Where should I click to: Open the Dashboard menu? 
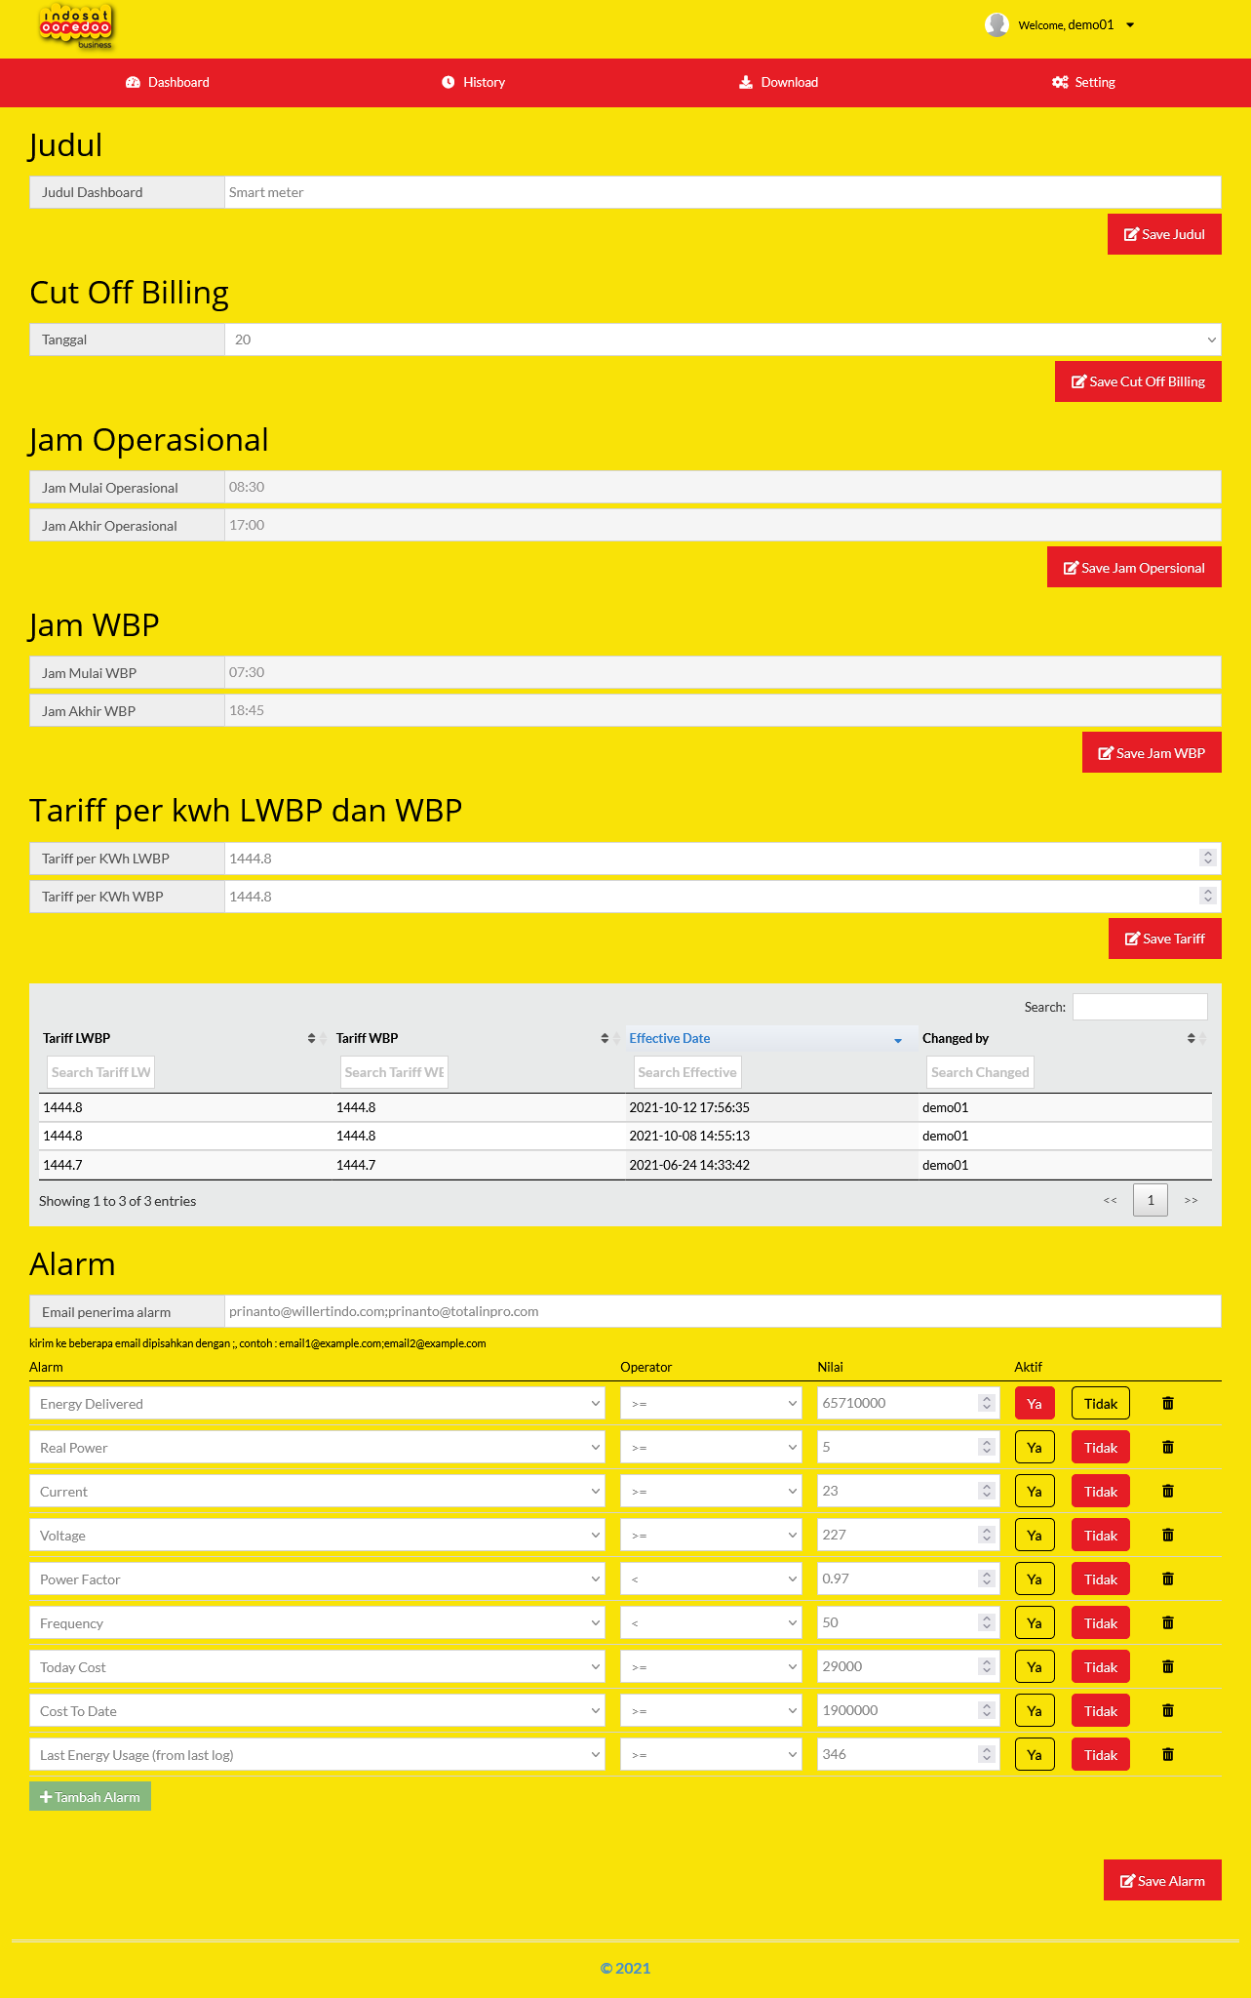167,82
